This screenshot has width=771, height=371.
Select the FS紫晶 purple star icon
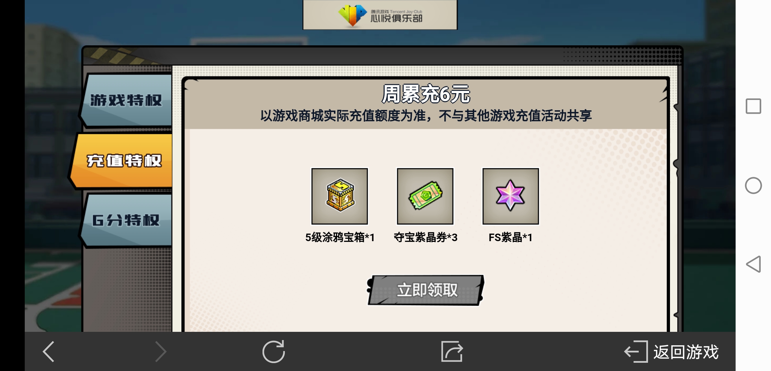[x=511, y=196]
